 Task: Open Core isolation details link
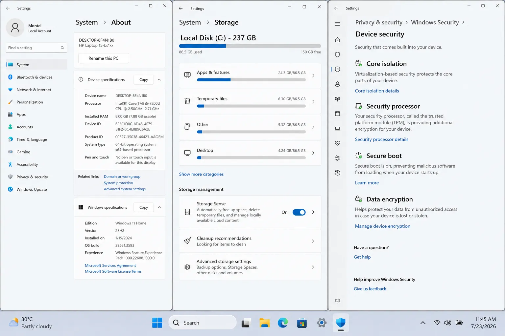tap(377, 91)
